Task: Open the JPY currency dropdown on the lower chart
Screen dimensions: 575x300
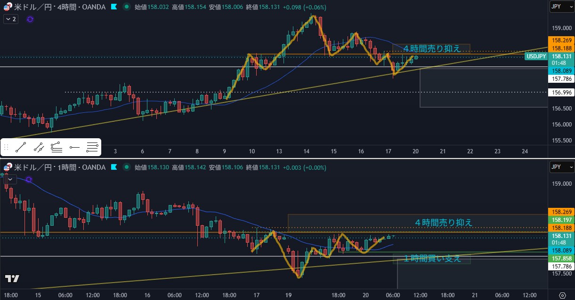Action: pos(561,167)
